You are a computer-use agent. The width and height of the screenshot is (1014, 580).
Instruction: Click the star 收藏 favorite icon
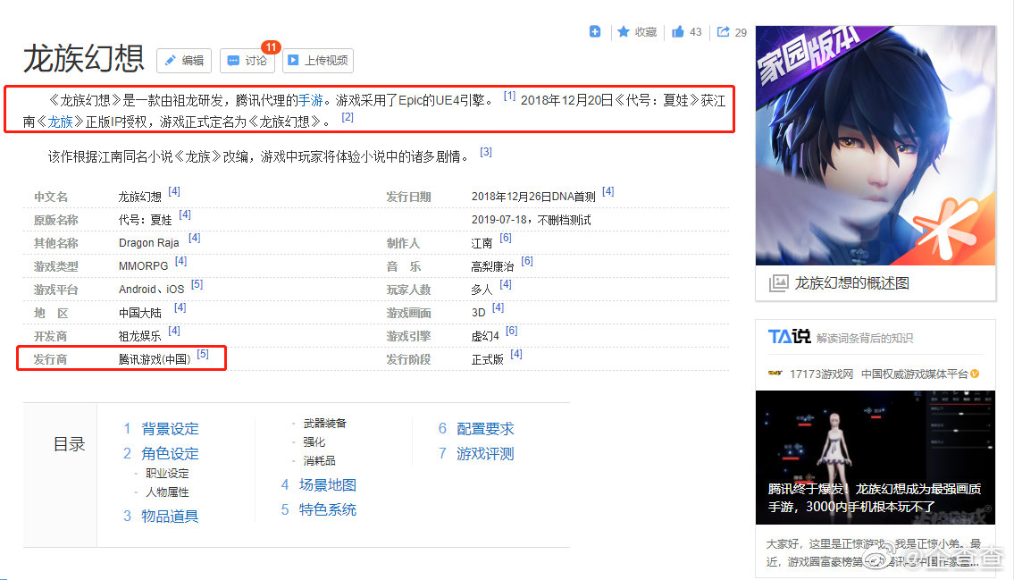pyautogui.click(x=624, y=31)
